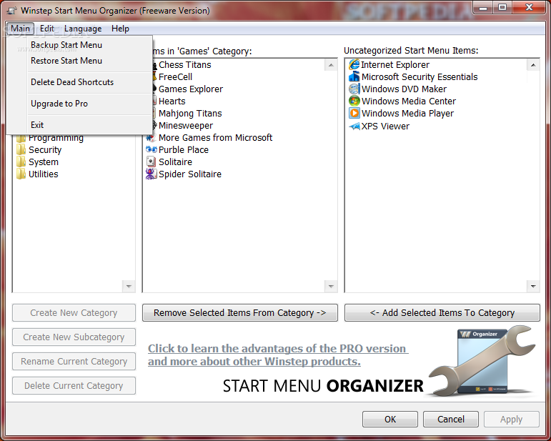
Task: Click the System folder icon
Action: 21,162
